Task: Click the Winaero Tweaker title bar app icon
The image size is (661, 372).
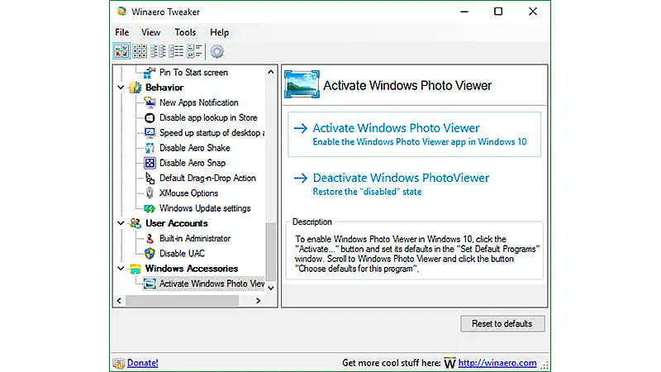Action: click(x=121, y=12)
